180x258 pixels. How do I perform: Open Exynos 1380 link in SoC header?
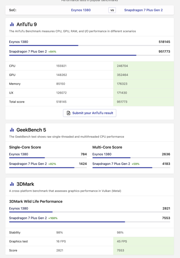81,10
